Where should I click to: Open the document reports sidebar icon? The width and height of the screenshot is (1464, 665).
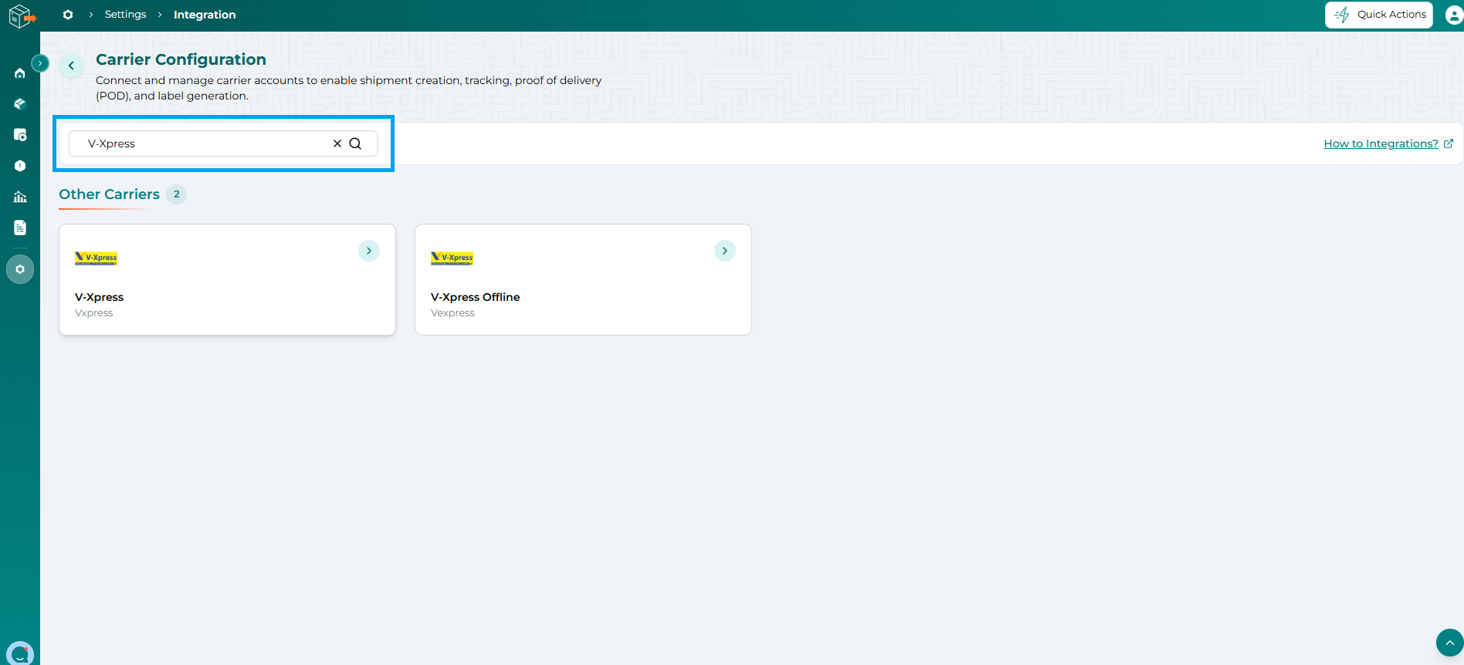pos(20,228)
